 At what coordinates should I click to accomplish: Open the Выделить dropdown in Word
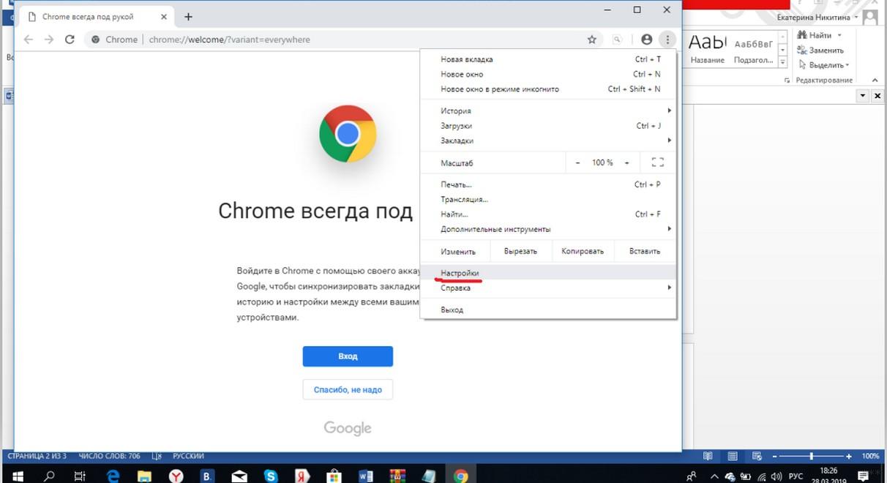pyautogui.click(x=847, y=65)
